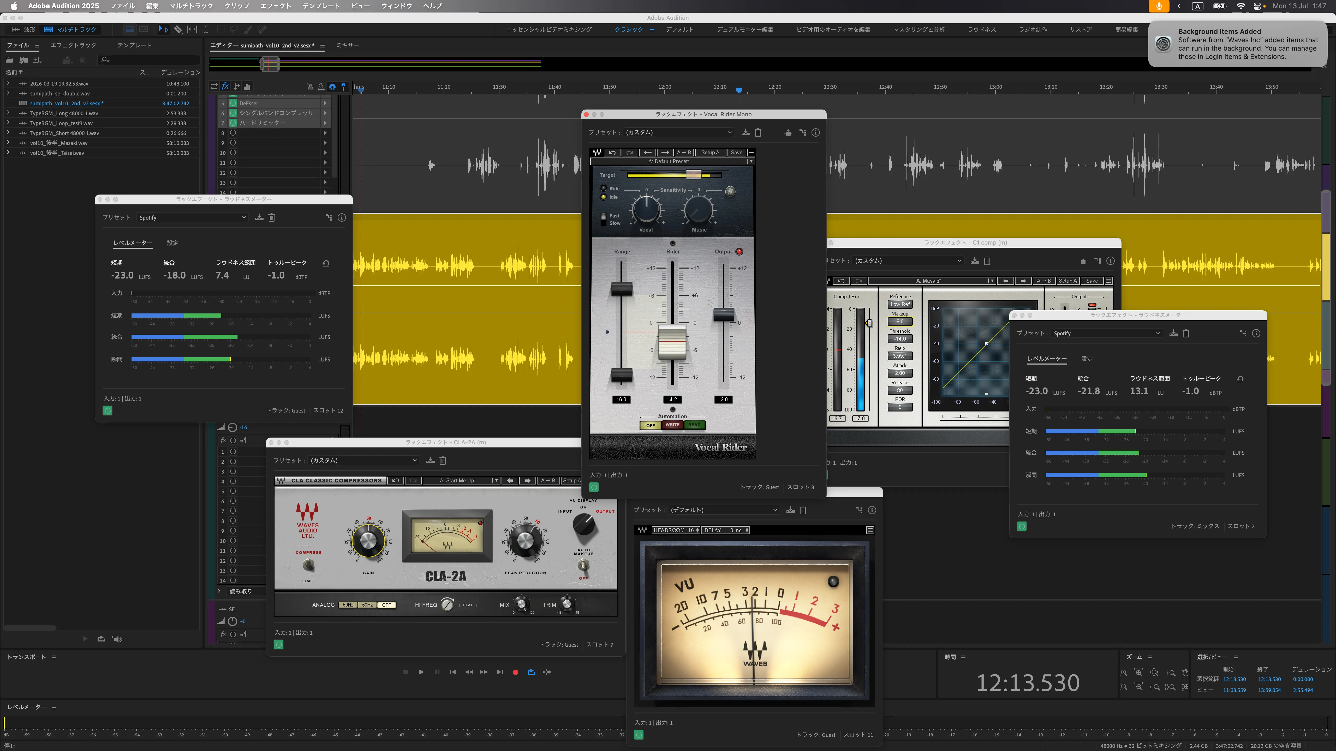The width and height of the screenshot is (1336, 751).
Task: Open the Vocal Rider rack preset dropdown
Action: click(x=678, y=133)
